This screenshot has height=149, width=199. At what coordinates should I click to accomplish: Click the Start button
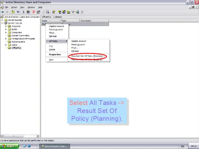click(9, 146)
